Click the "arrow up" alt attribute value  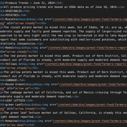pos(22,88)
